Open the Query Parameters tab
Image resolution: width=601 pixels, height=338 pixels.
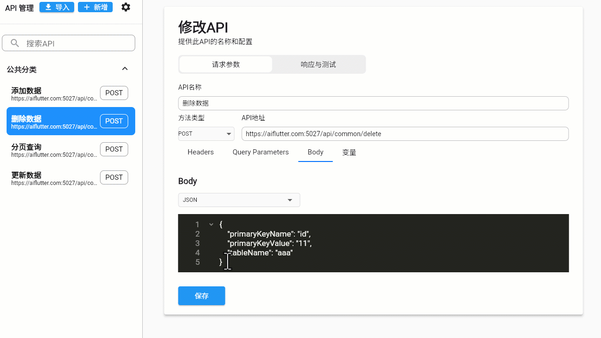(261, 152)
